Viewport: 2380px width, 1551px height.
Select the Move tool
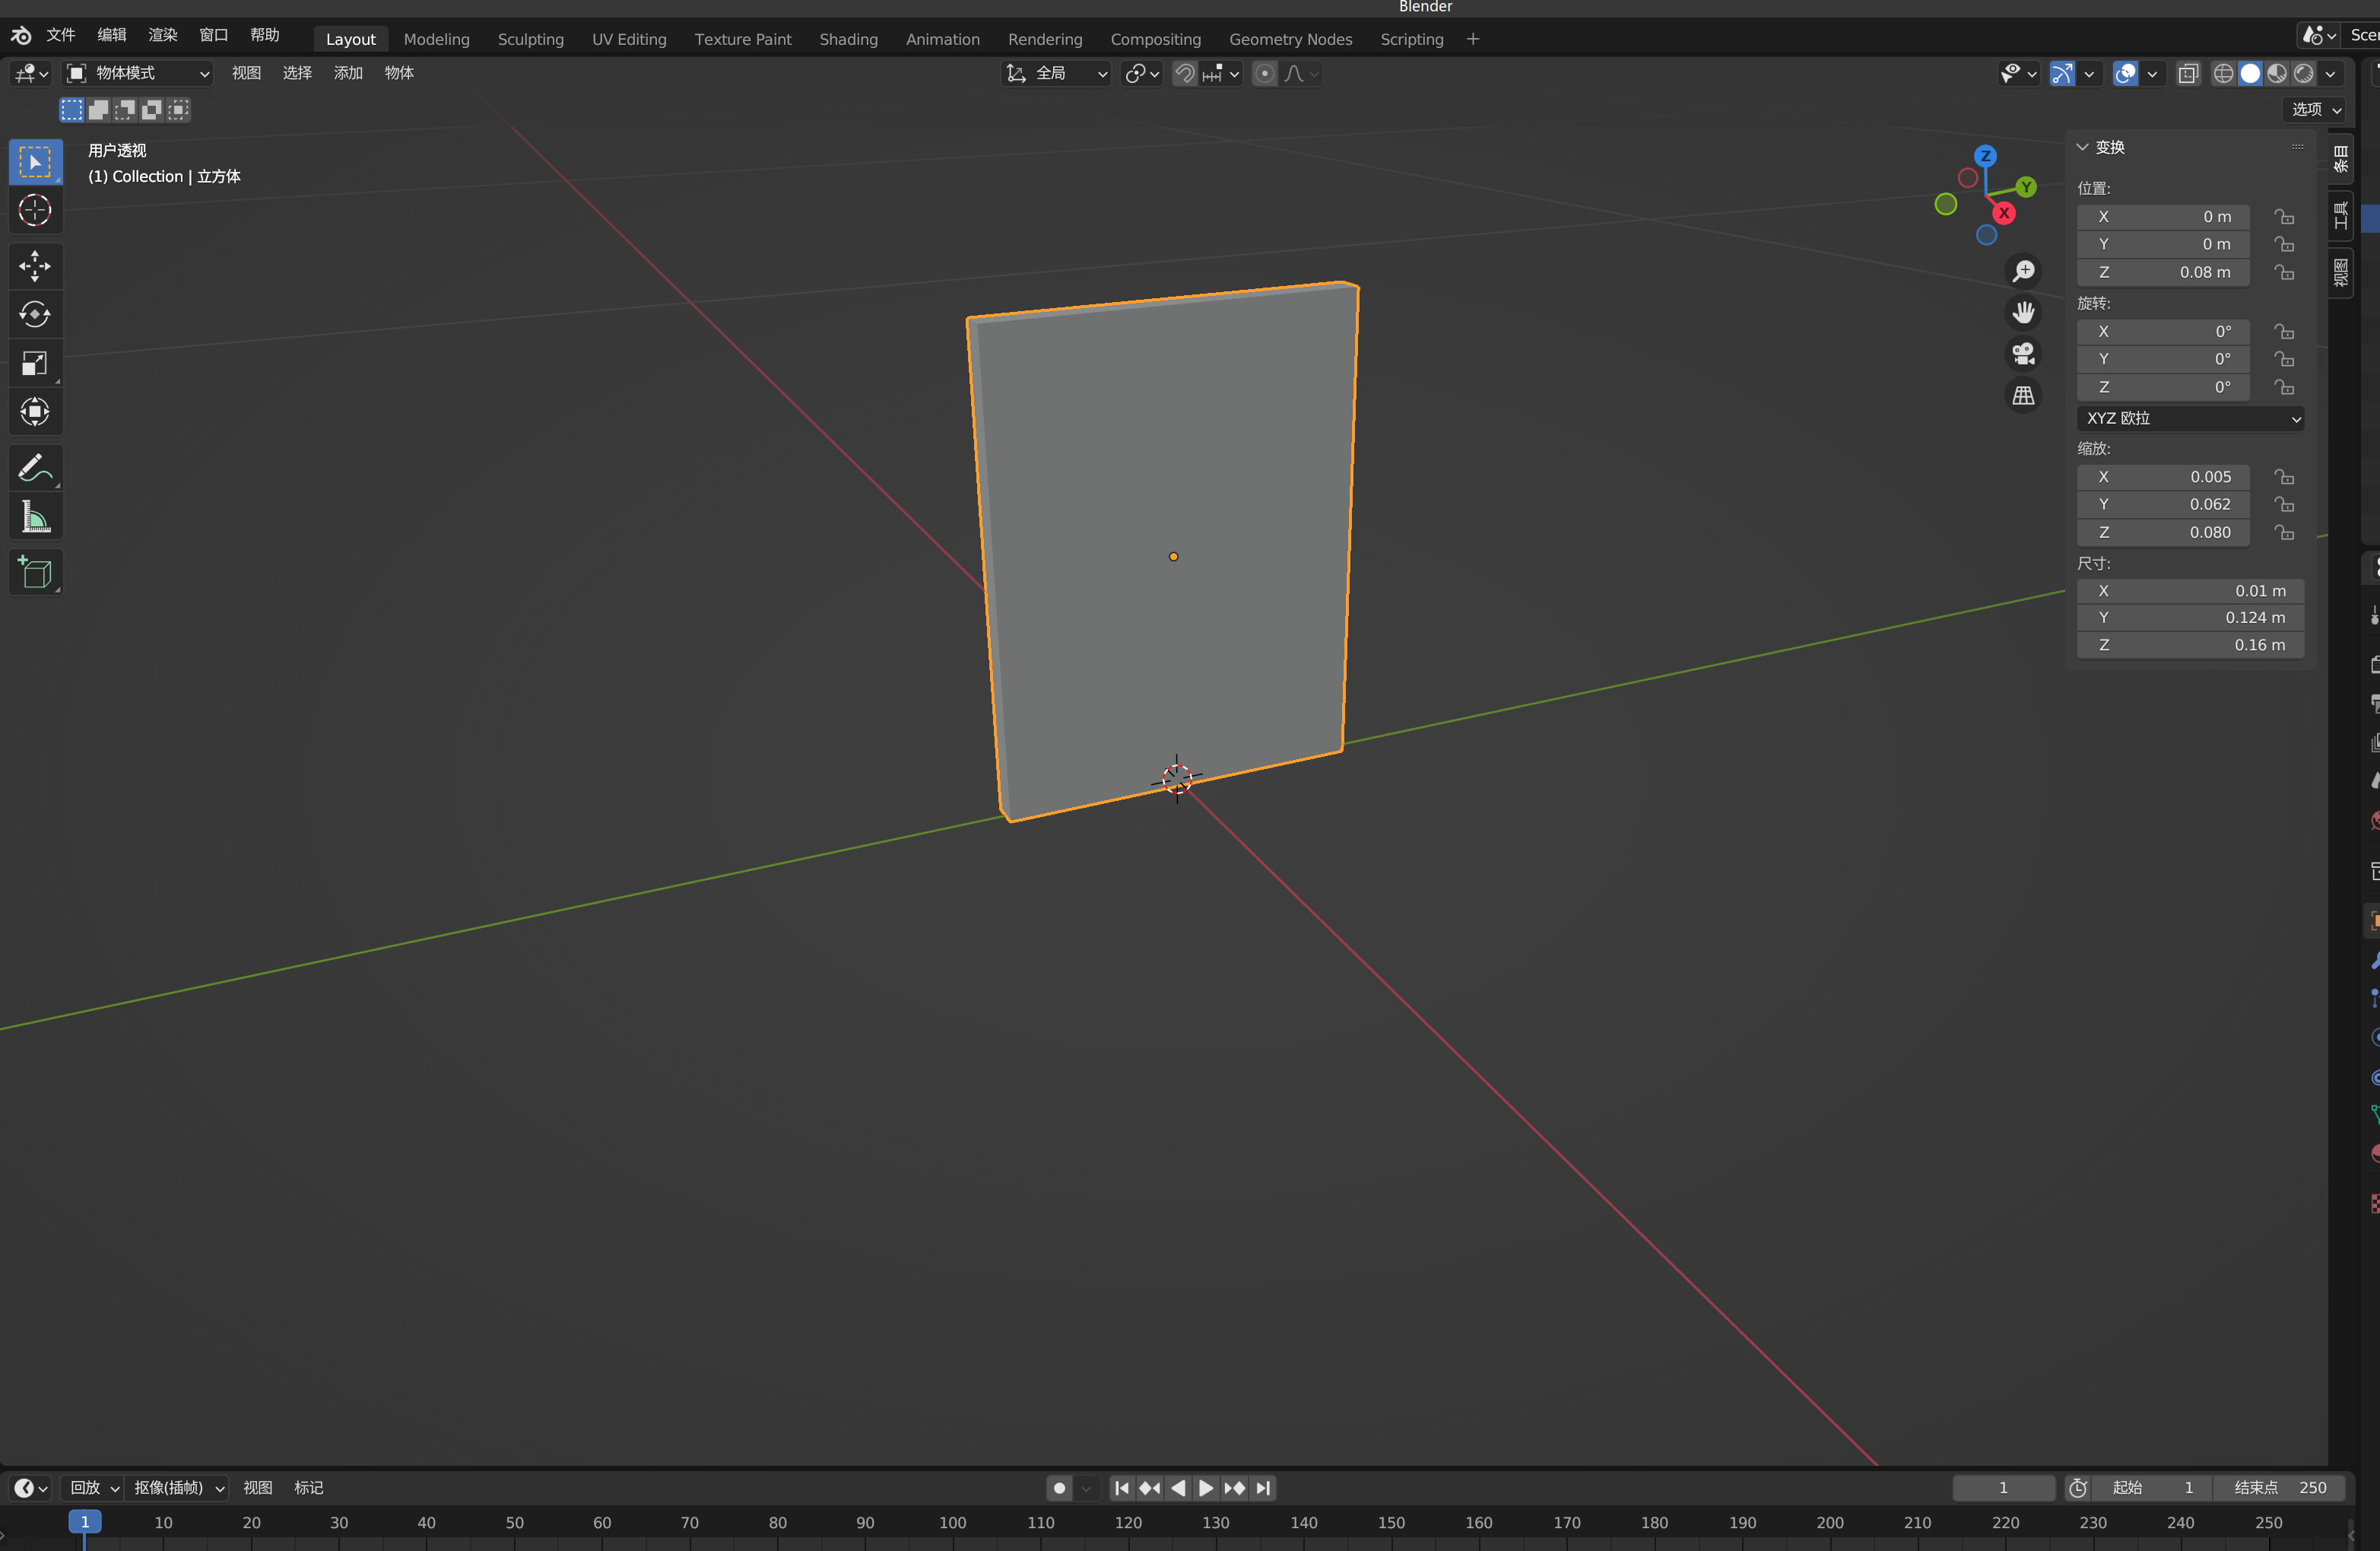(35, 266)
